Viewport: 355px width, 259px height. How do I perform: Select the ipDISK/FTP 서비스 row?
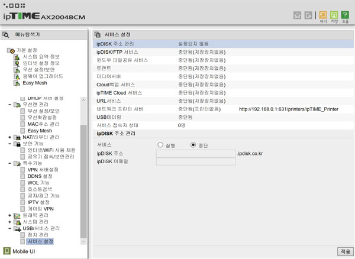pos(223,52)
